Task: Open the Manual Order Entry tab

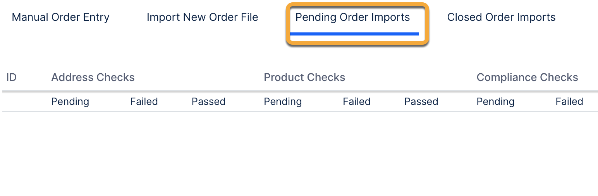Action: tap(61, 17)
